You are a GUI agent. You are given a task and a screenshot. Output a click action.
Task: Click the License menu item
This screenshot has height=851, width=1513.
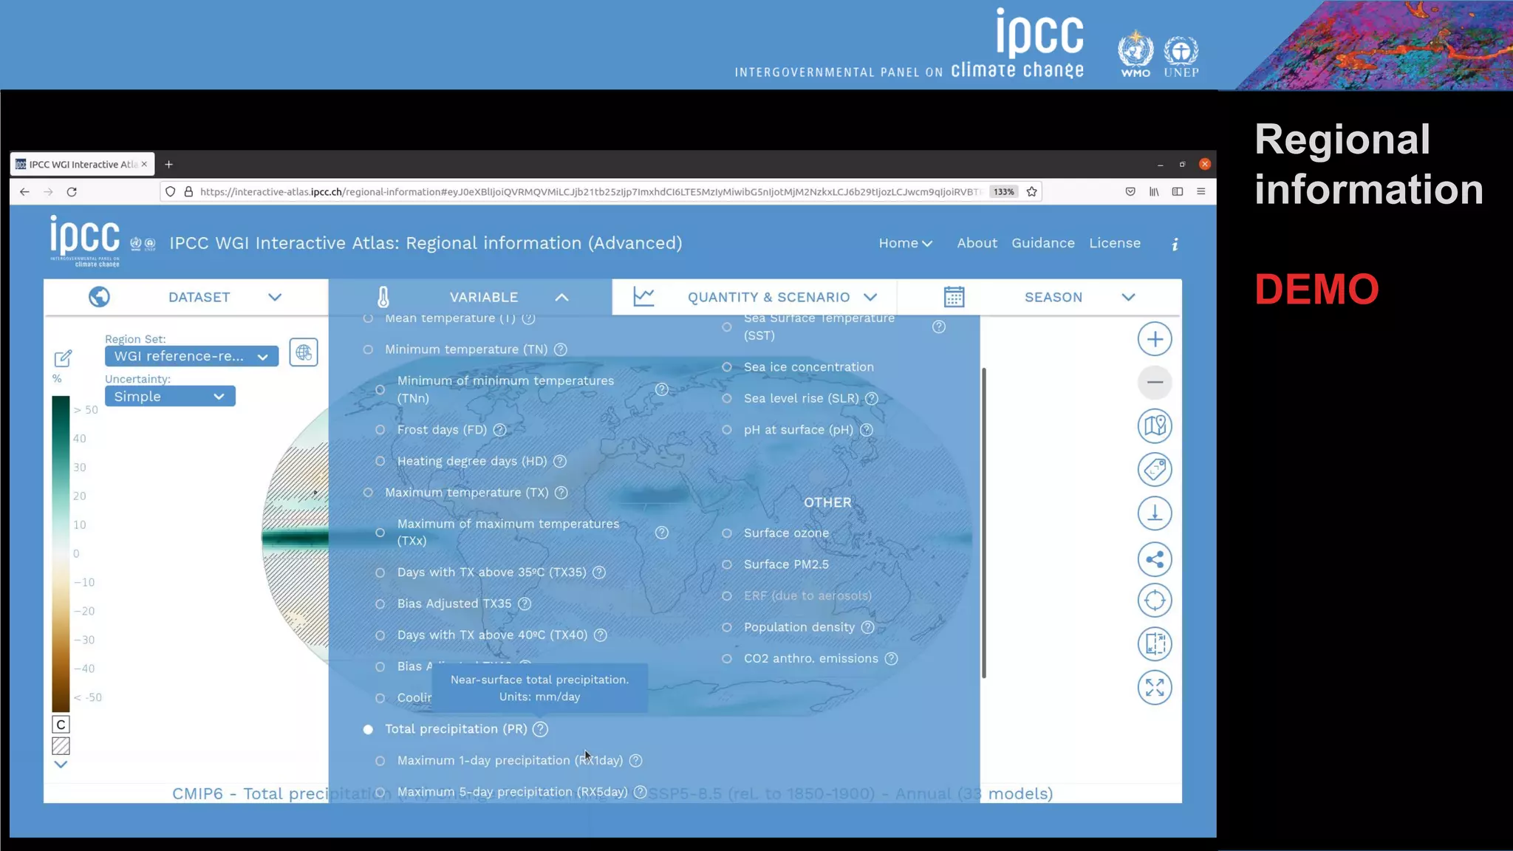point(1114,243)
